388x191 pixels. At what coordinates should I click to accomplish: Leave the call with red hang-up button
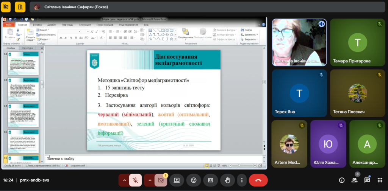point(258,180)
